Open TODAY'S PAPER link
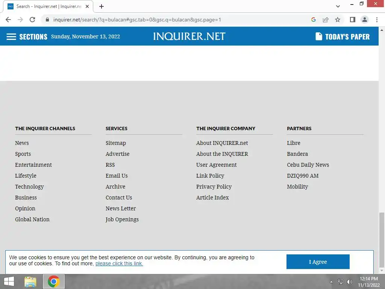The height and width of the screenshot is (289, 385). [347, 37]
